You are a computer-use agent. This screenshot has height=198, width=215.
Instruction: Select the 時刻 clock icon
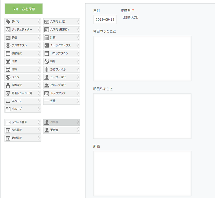click(47, 61)
